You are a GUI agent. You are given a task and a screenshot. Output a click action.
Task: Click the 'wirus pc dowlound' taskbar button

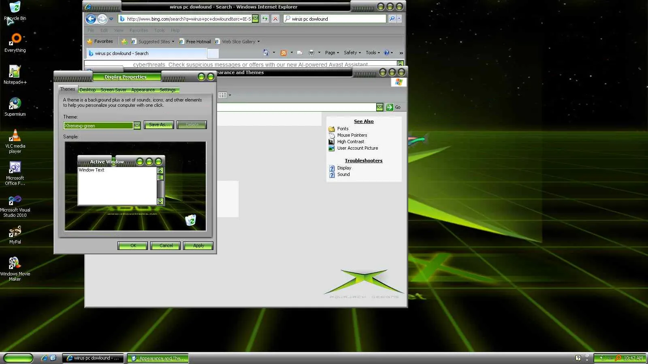pyautogui.click(x=93, y=358)
